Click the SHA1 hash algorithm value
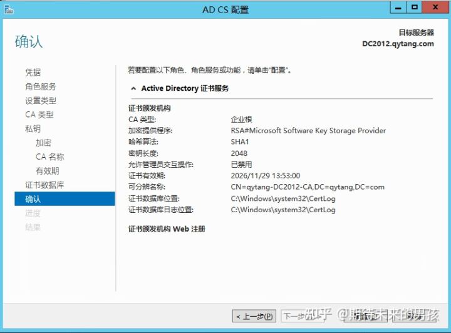Image resolution: width=451 pixels, height=333 pixels. click(x=240, y=141)
